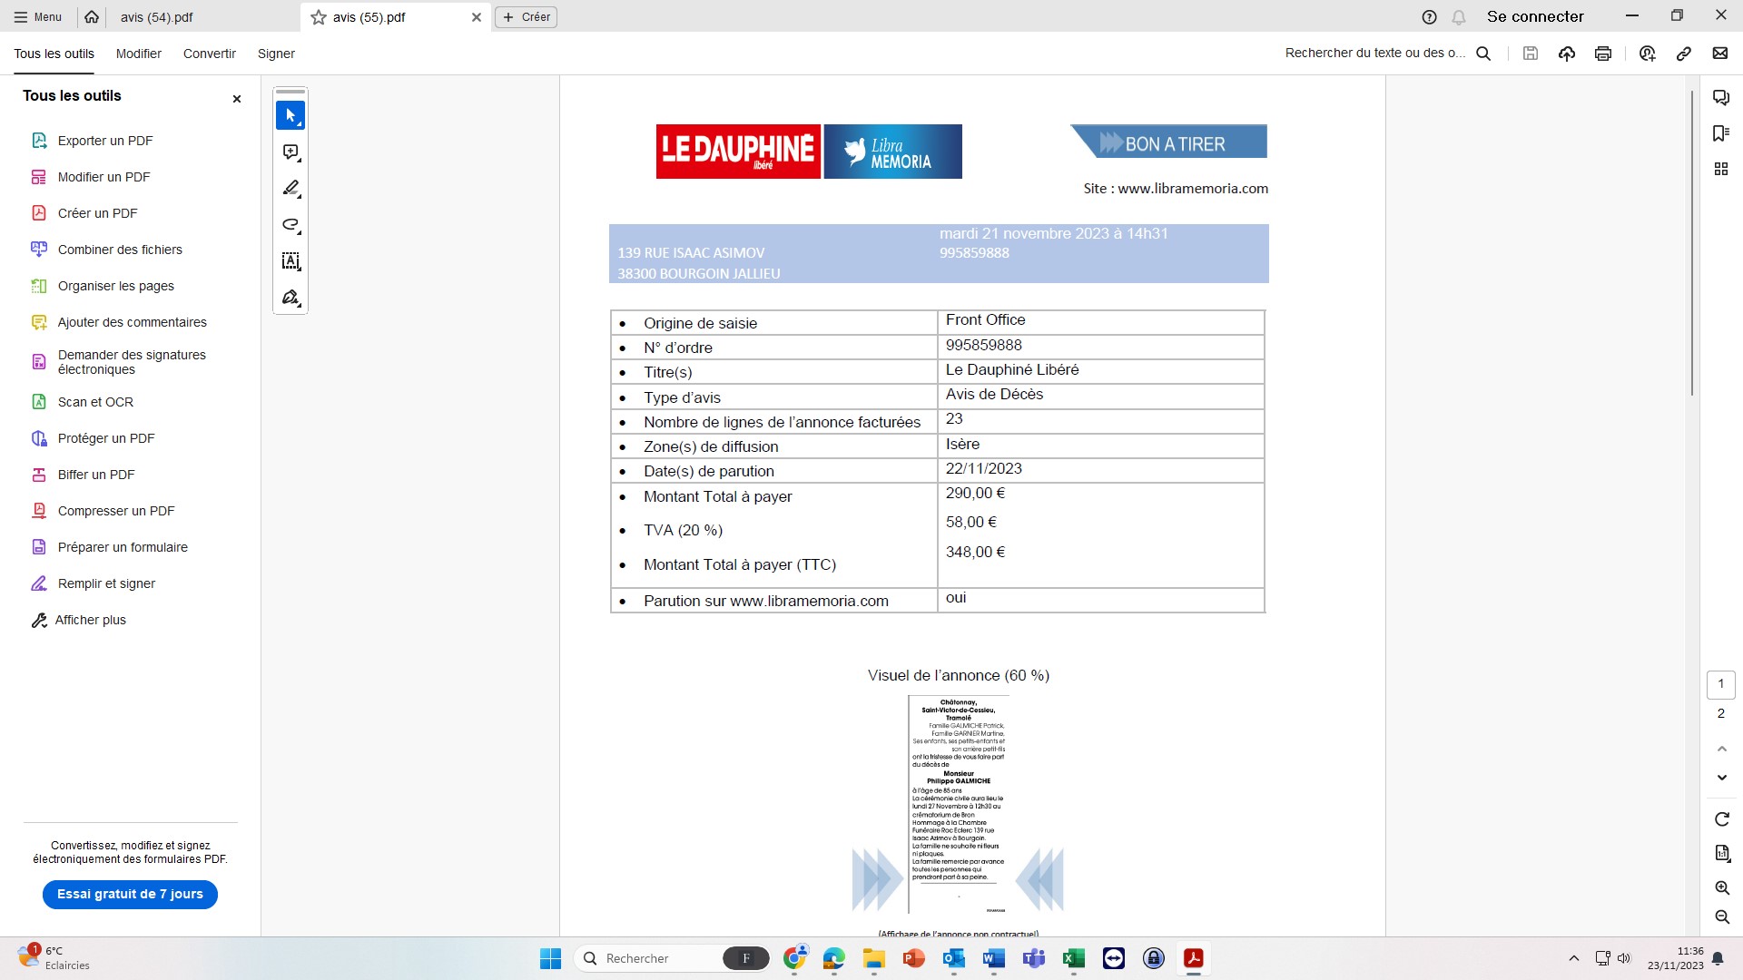Screen dimensions: 1743x980
Task: Select the highlighter pen tool
Action: click(290, 189)
